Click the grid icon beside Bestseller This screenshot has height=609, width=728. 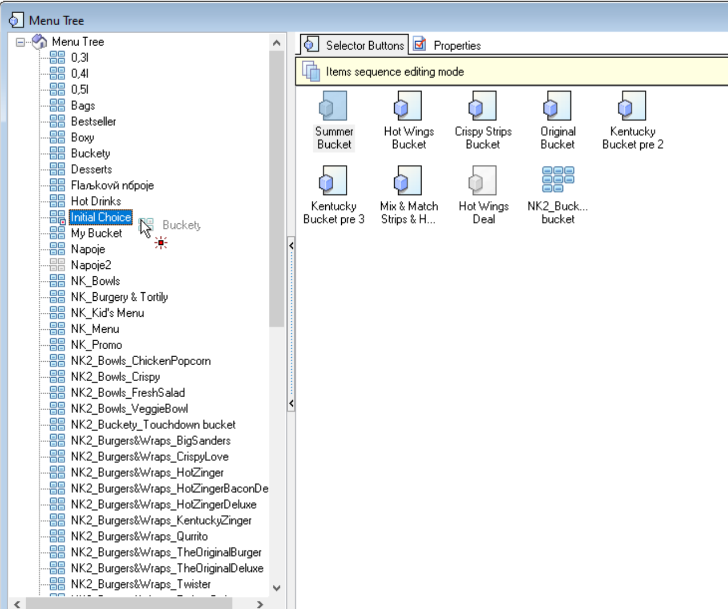coord(57,121)
